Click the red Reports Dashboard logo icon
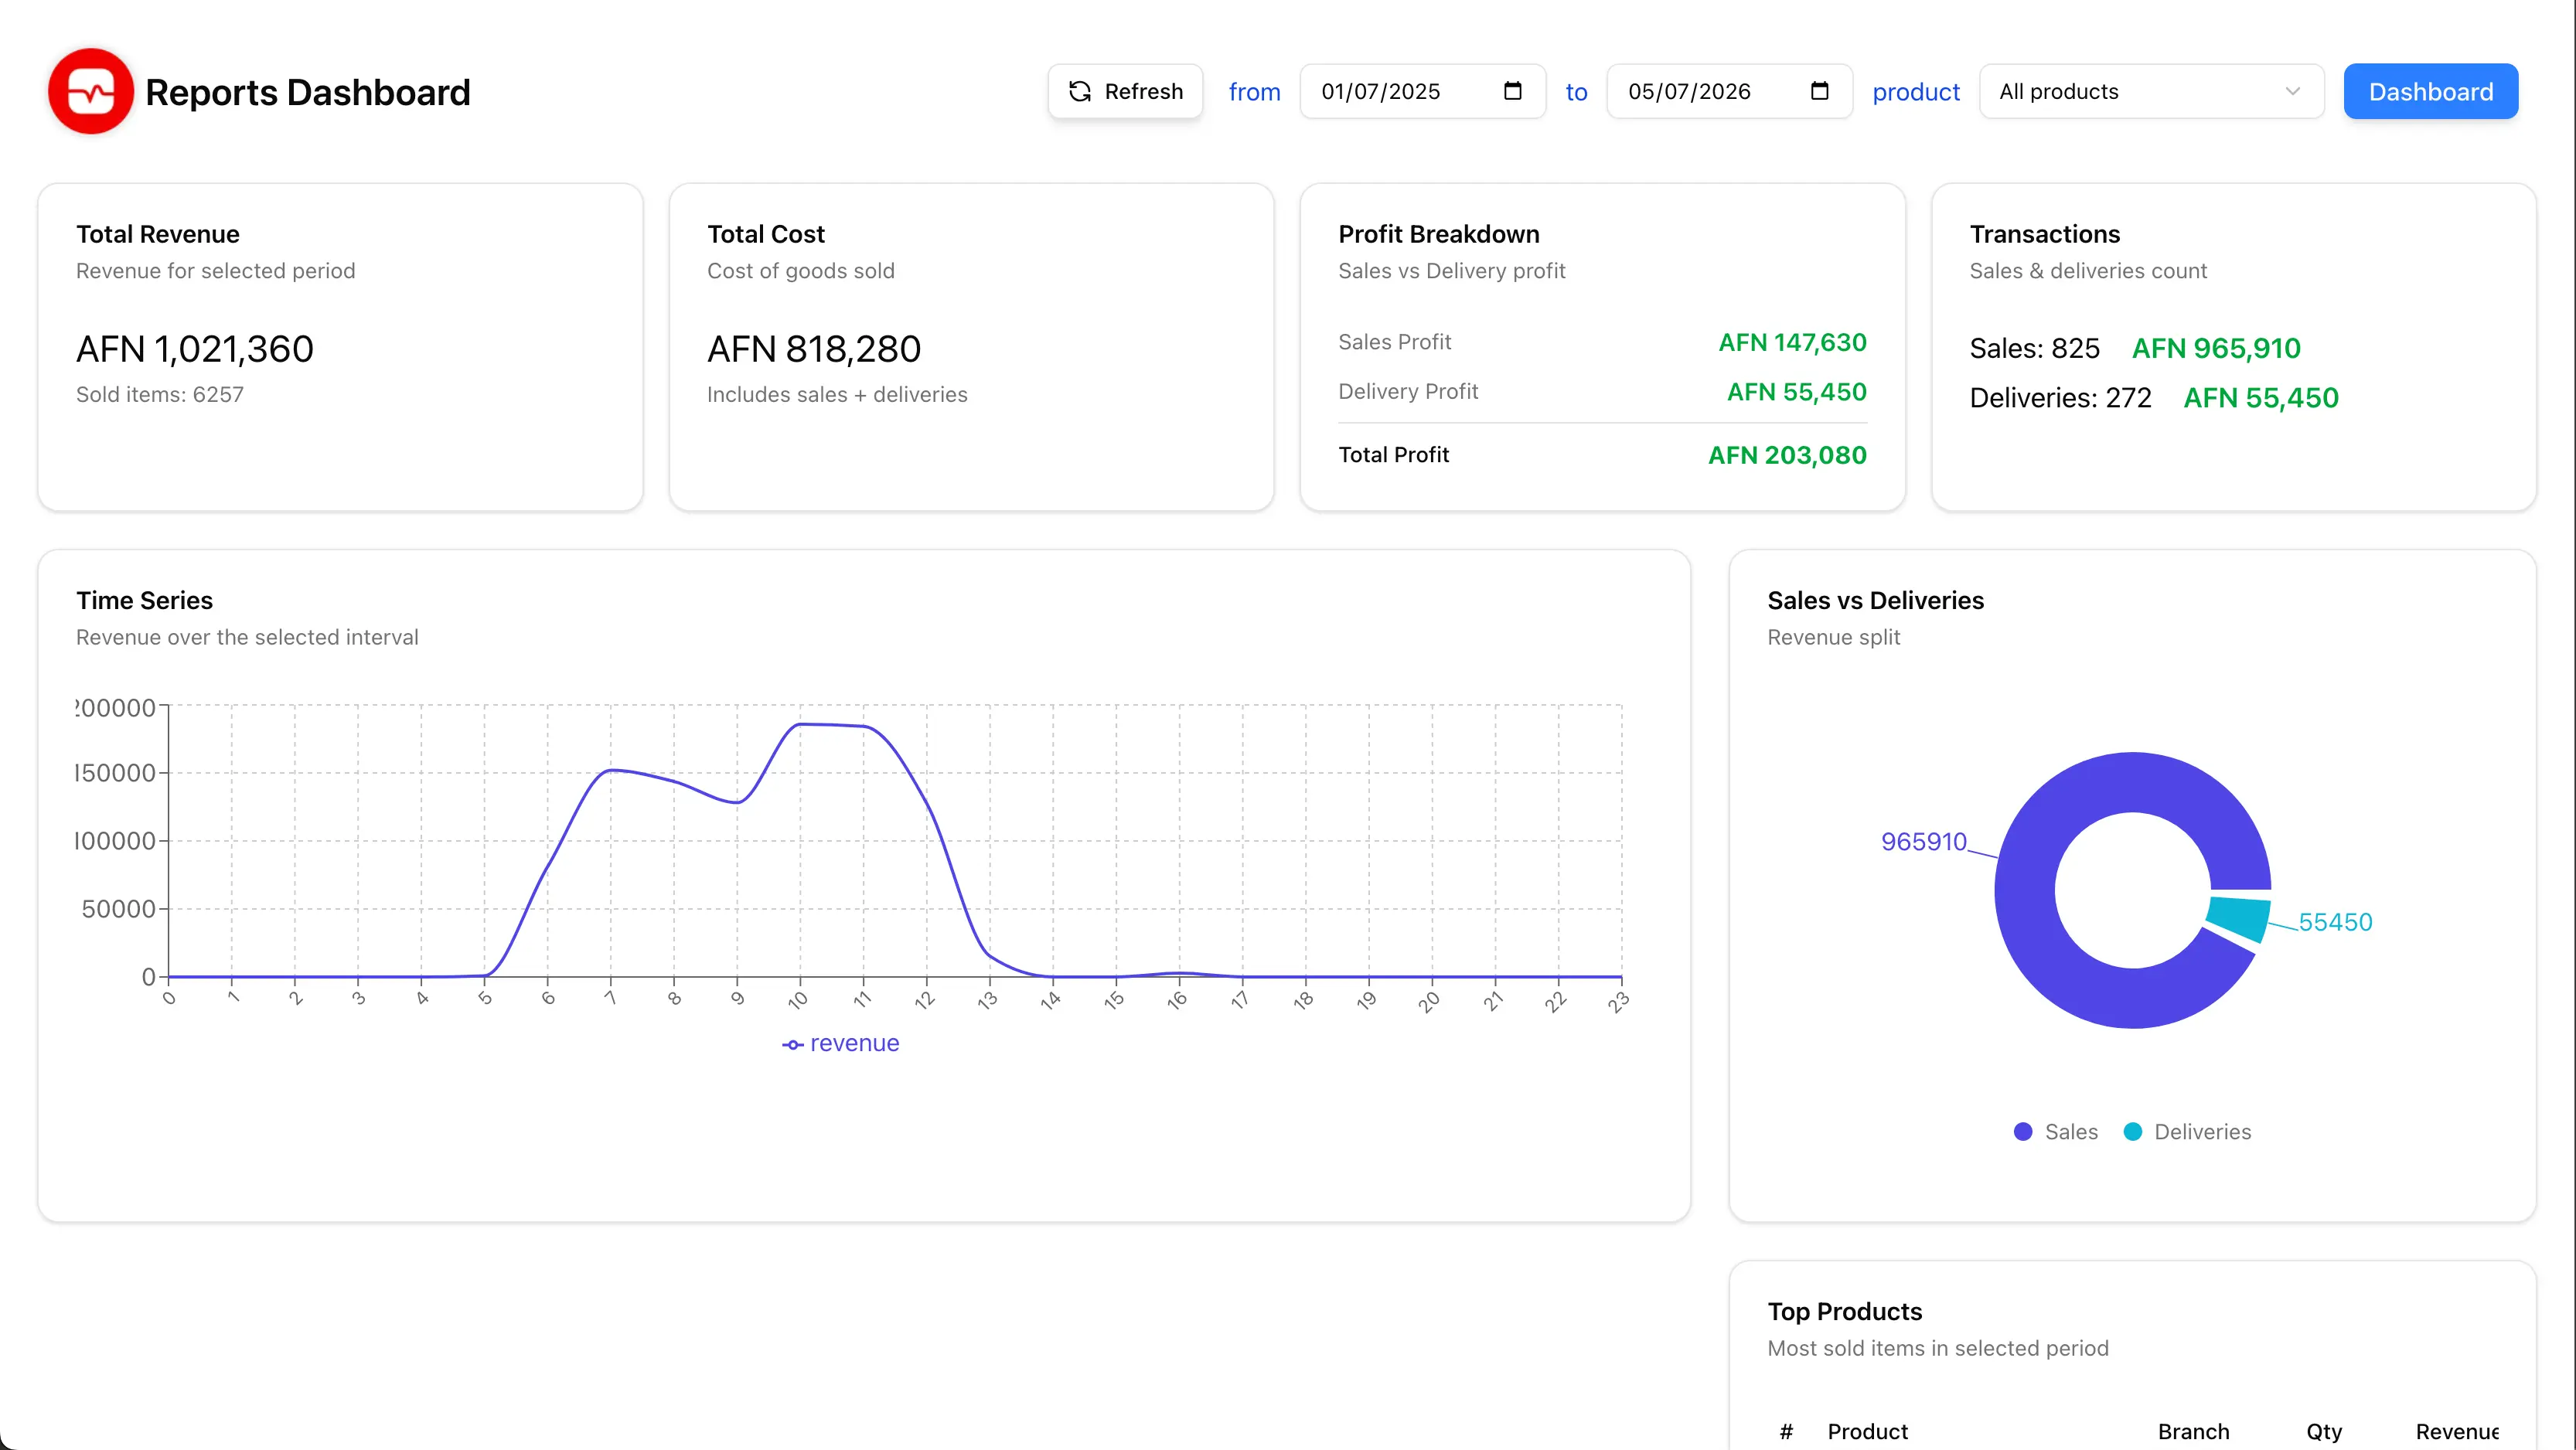 tap(90, 92)
